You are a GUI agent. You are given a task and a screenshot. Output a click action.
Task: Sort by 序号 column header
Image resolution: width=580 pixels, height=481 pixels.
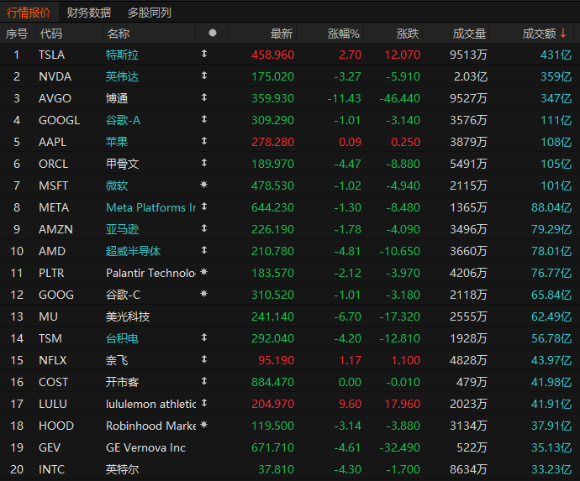(x=17, y=34)
